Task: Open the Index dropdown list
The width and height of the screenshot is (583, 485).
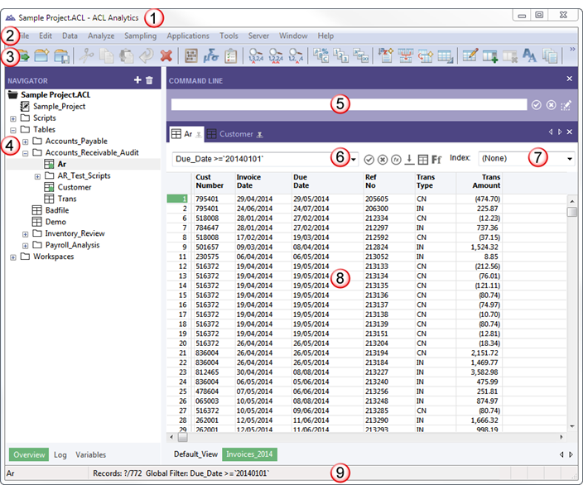Action: point(570,158)
